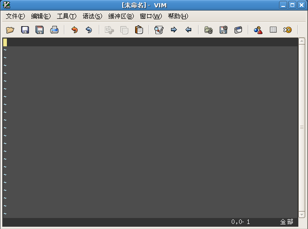Open the 语法(S) menu

[92, 16]
